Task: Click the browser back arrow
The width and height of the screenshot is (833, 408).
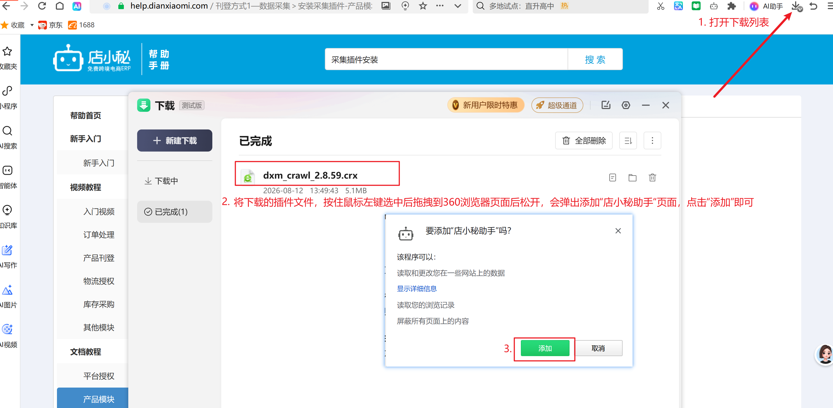Action: [x=6, y=6]
